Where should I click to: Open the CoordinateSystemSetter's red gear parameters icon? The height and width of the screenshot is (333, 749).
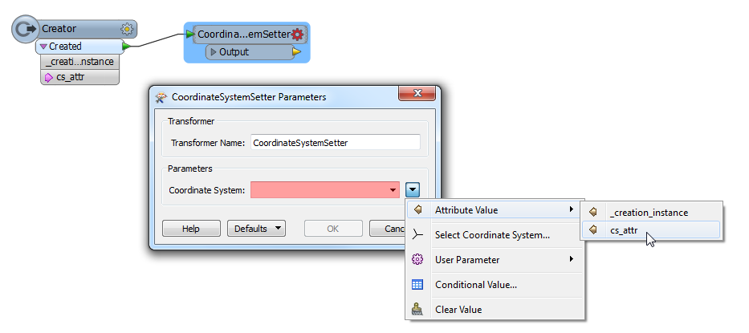tap(298, 35)
